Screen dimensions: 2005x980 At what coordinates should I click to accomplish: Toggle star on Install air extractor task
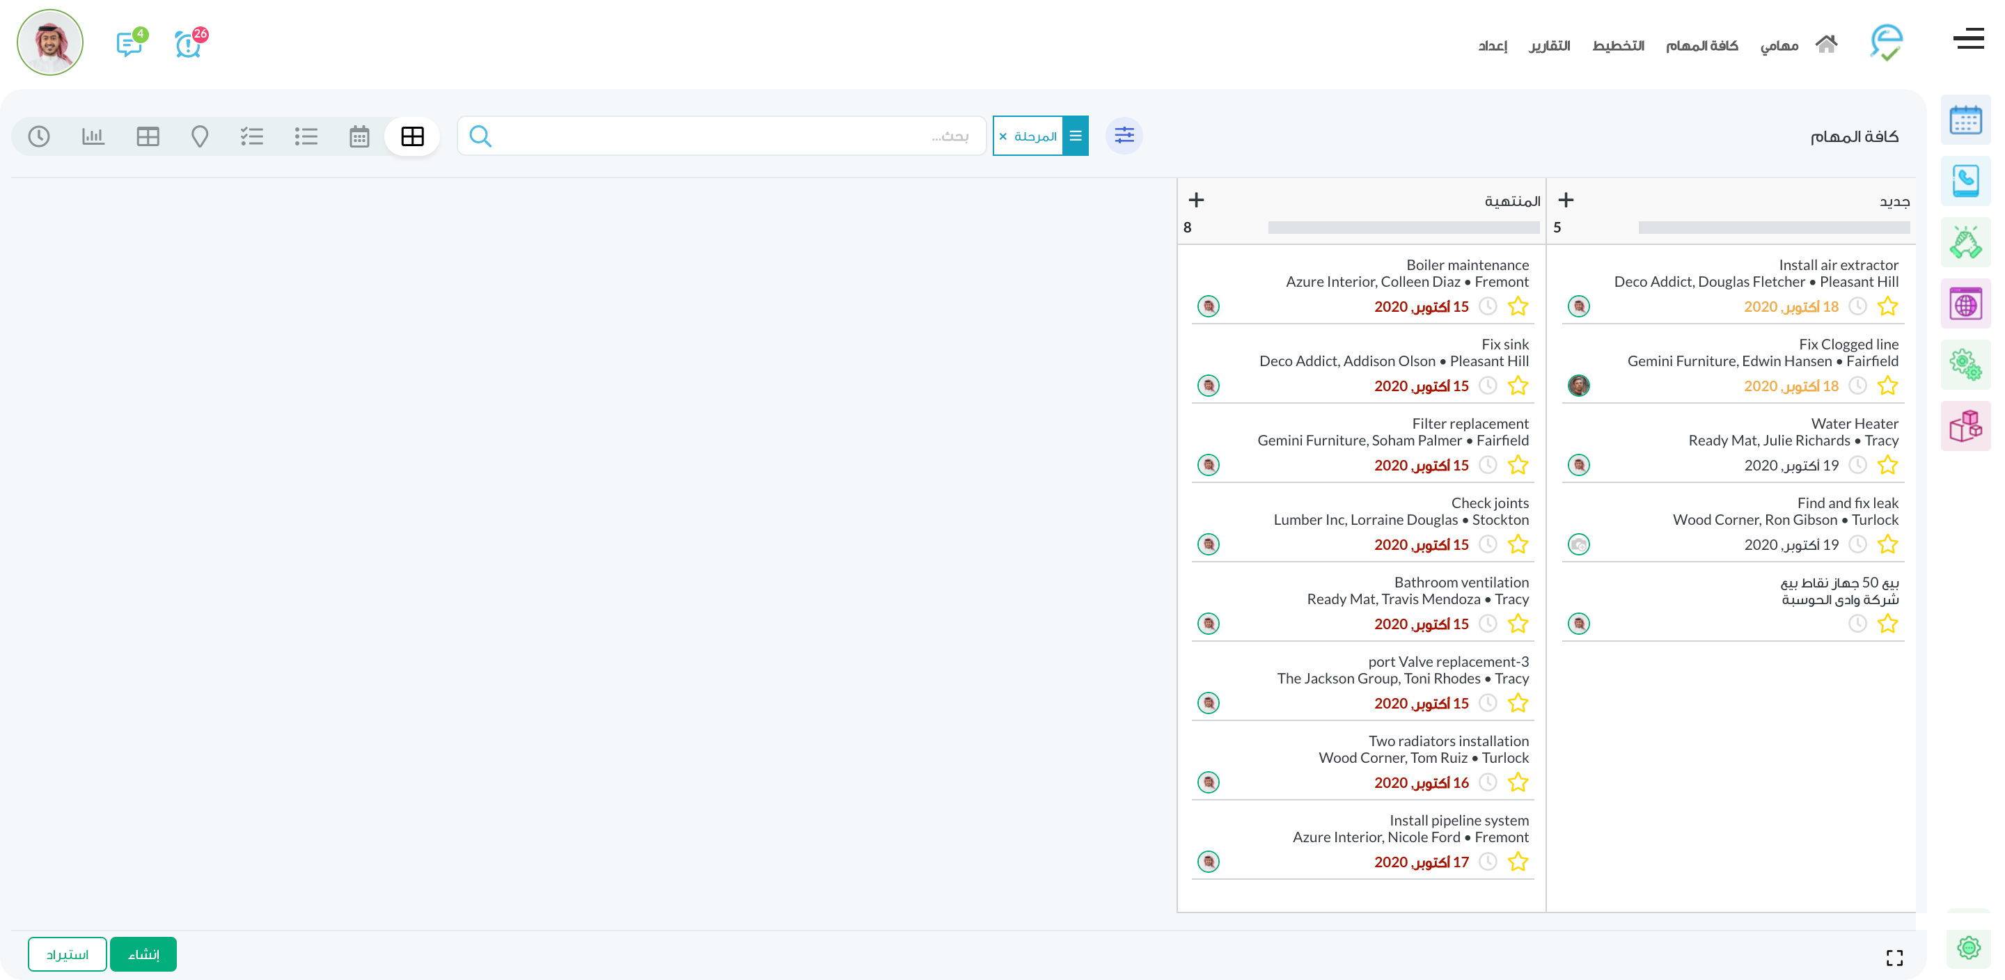(1887, 307)
